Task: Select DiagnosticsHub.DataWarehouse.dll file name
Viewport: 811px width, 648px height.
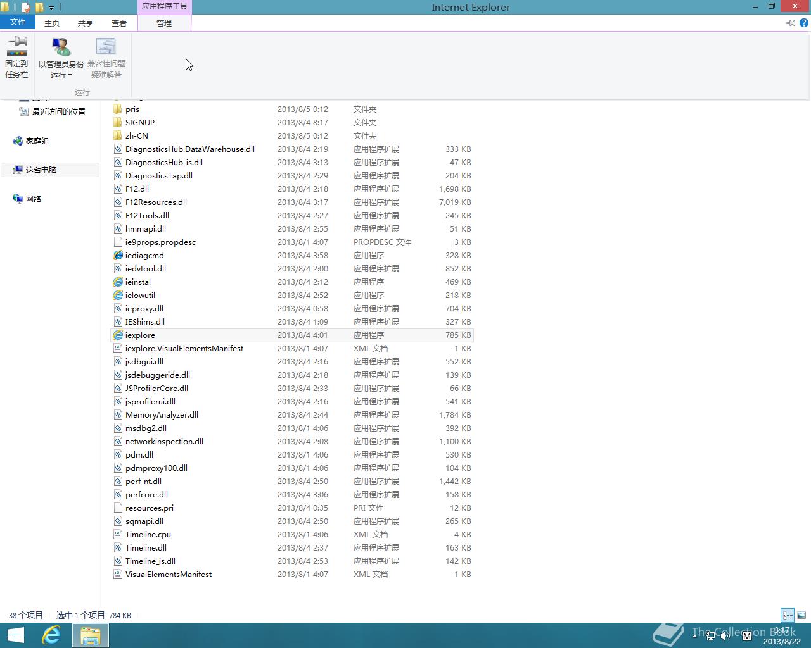Action: pos(190,149)
